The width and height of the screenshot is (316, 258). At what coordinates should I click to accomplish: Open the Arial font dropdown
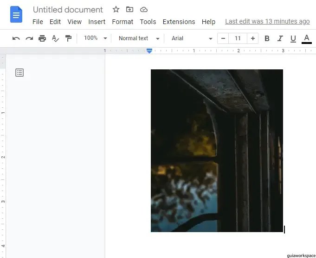click(192, 38)
